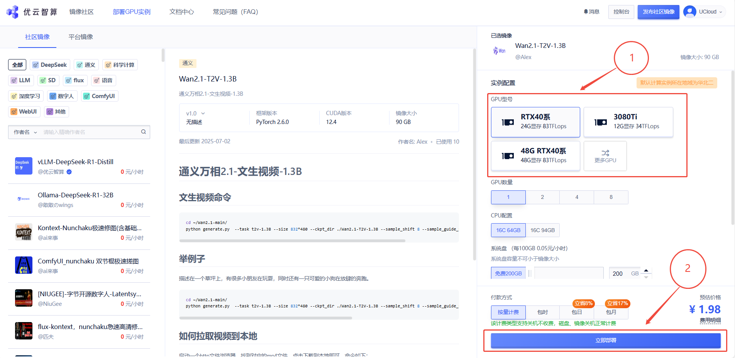The image size is (735, 358).
Task: Click the 控制台 button
Action: tap(621, 12)
